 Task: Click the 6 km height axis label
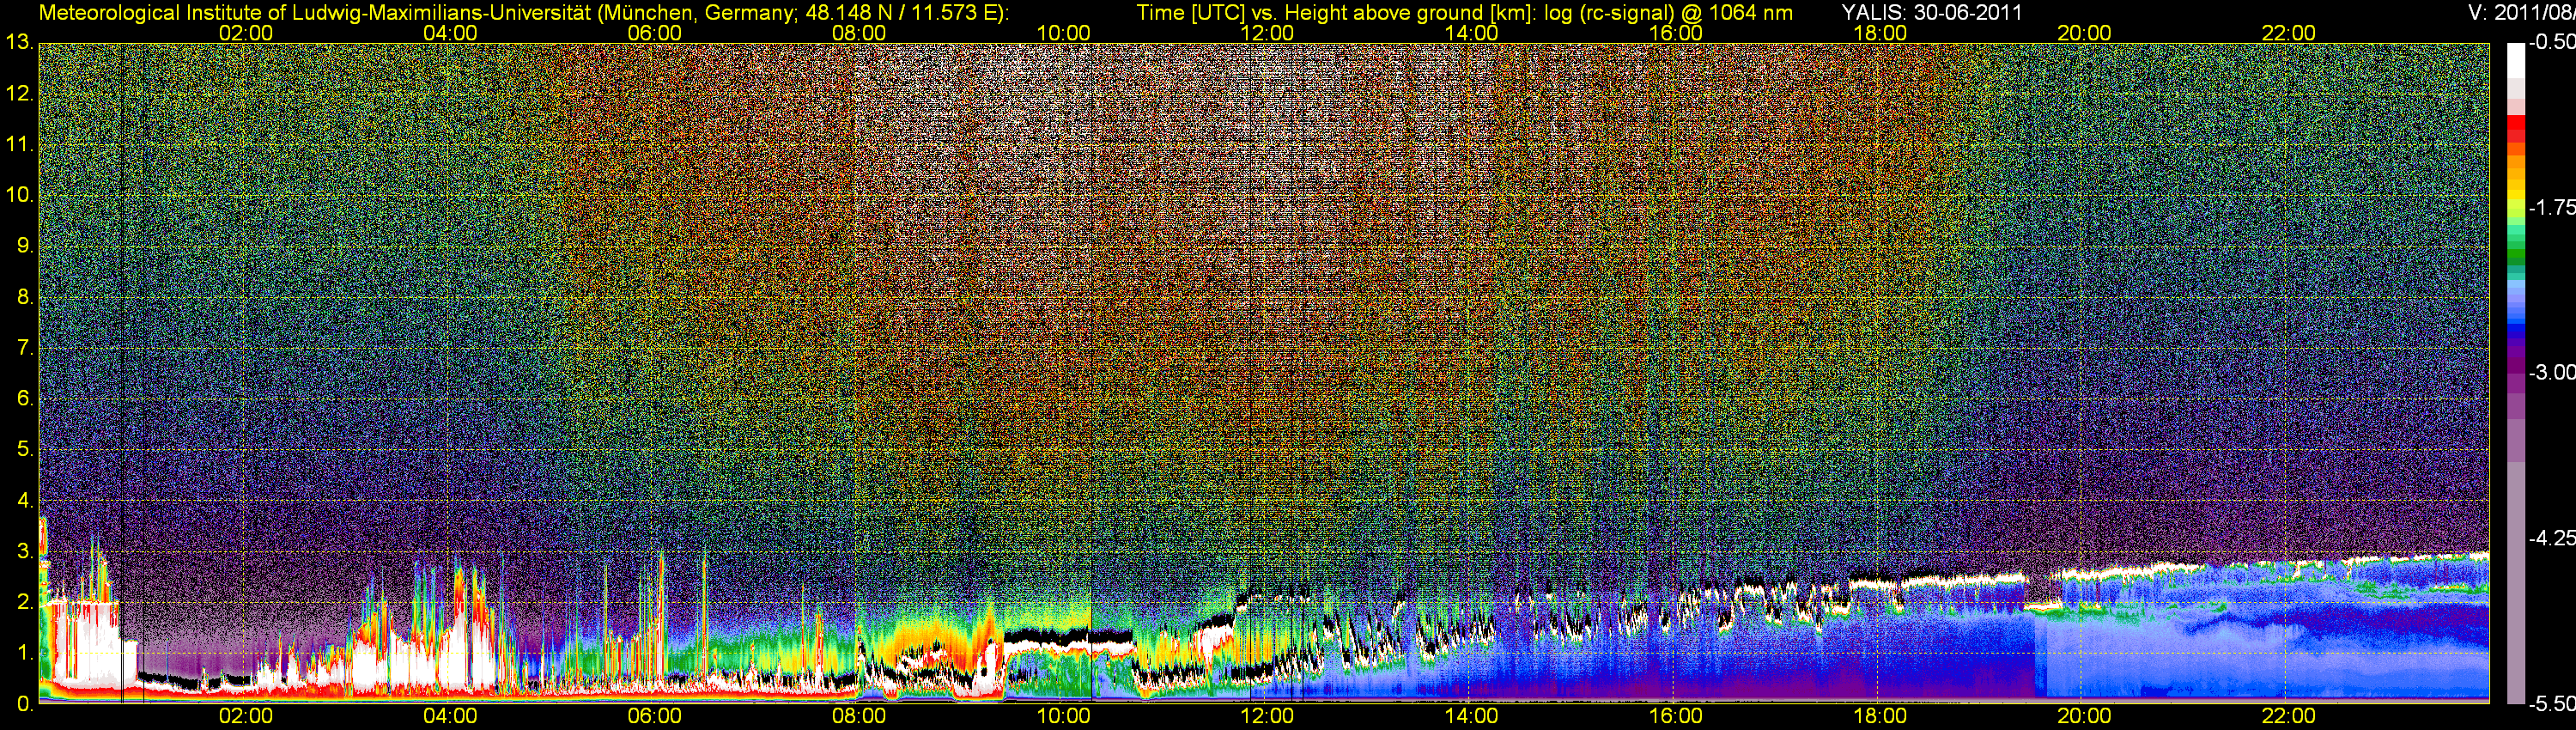point(24,399)
